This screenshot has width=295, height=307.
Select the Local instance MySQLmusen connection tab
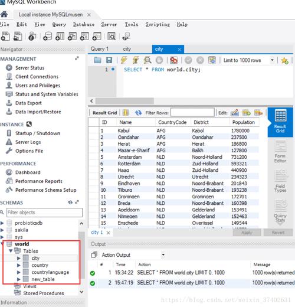click(51, 15)
